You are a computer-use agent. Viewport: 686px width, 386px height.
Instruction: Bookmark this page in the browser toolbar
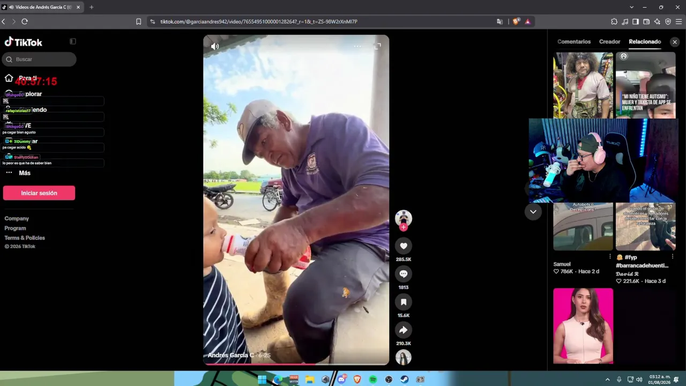click(x=138, y=21)
